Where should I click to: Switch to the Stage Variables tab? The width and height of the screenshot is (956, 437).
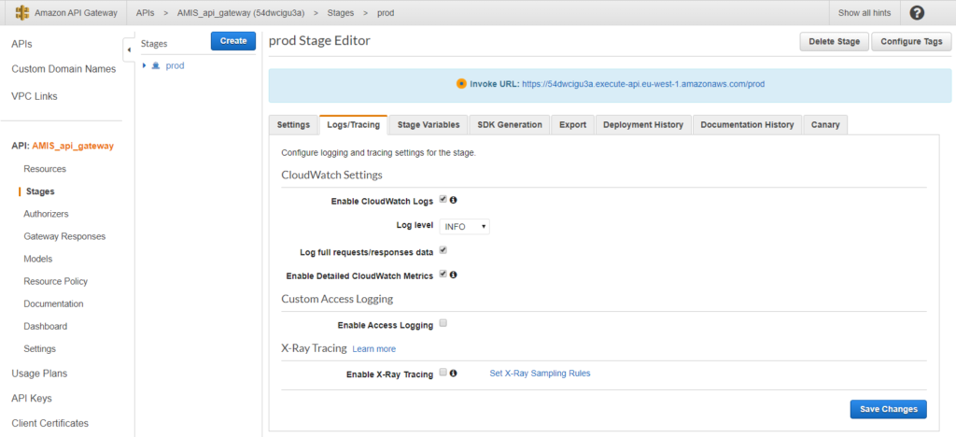click(428, 125)
